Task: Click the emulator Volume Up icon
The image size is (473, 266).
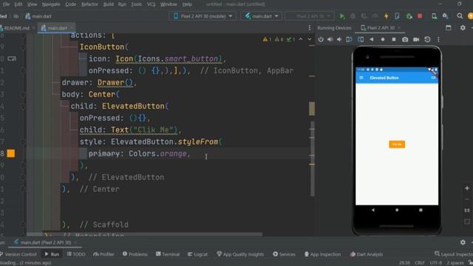Action: [330, 39]
